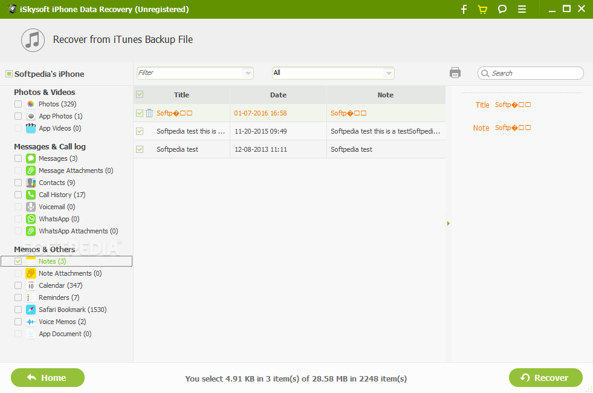Check the Photos (329) checkbox
The image size is (593, 393).
[x=18, y=104]
